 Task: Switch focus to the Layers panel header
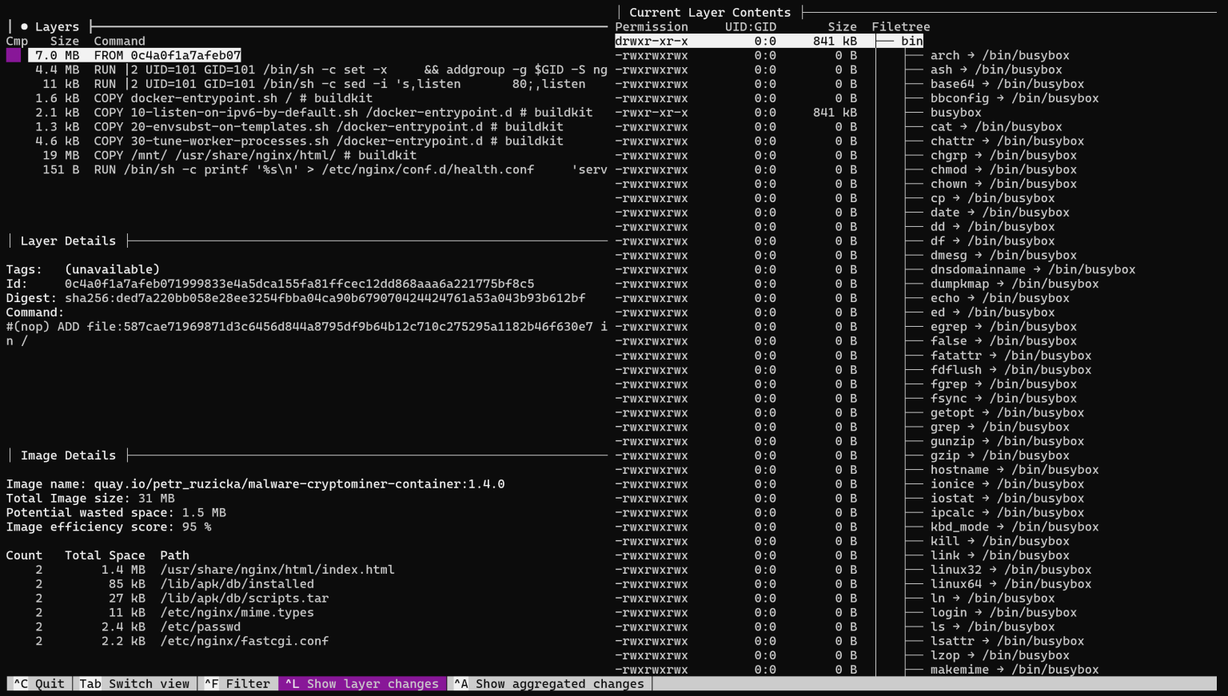coord(55,26)
